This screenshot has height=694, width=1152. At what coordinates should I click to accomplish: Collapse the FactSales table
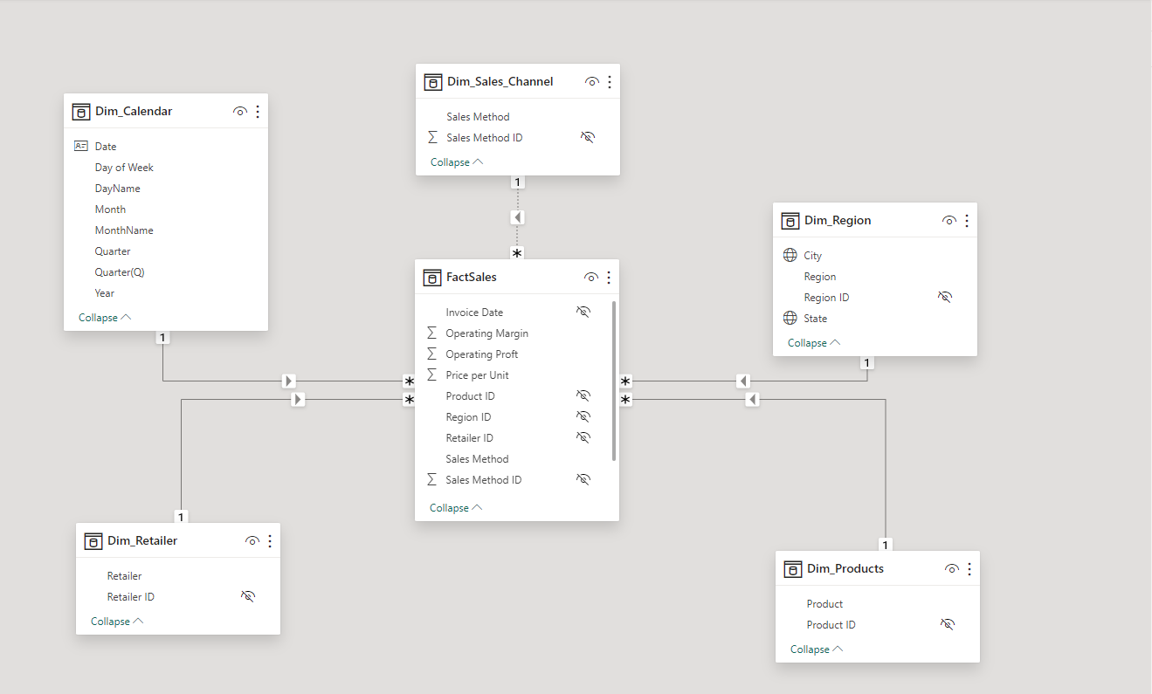456,508
